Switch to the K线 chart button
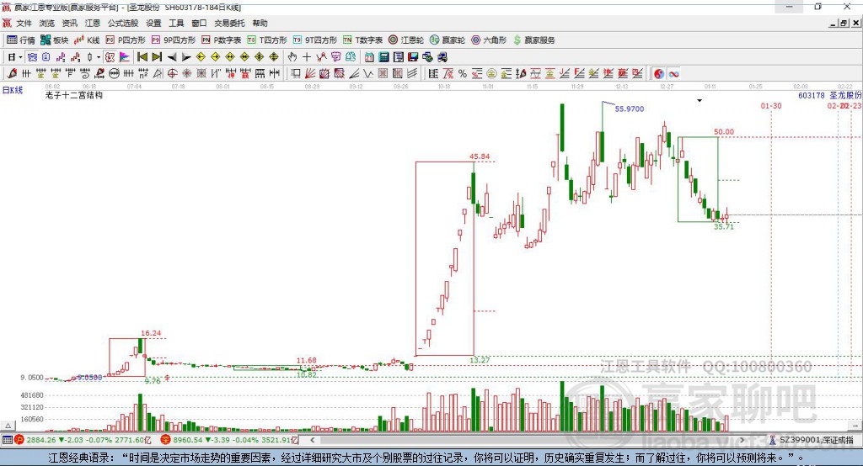Viewport: 863px width, 466px height. 87,40
